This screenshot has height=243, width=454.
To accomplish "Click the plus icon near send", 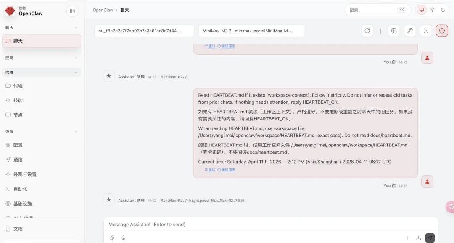I will [x=407, y=238].
